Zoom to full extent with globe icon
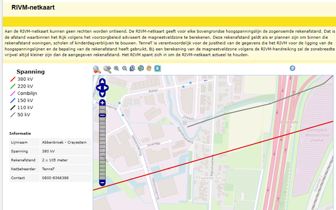The image size is (336, 210). coord(141,69)
